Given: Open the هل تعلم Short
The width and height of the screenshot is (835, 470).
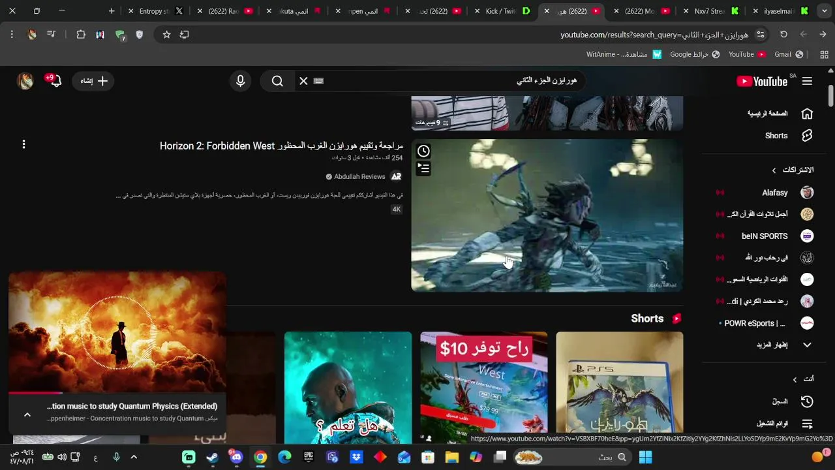Looking at the screenshot, I should tap(348, 388).
